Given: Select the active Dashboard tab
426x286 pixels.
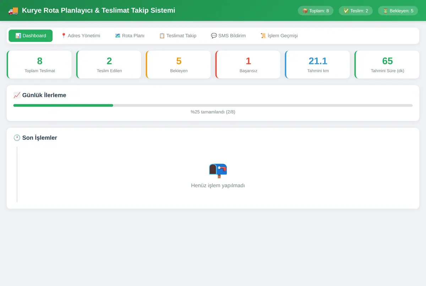Looking at the screenshot, I should point(31,35).
